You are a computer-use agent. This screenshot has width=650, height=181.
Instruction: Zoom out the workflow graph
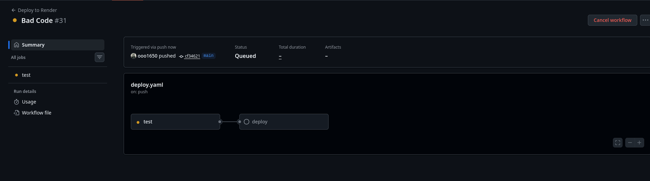(630, 142)
